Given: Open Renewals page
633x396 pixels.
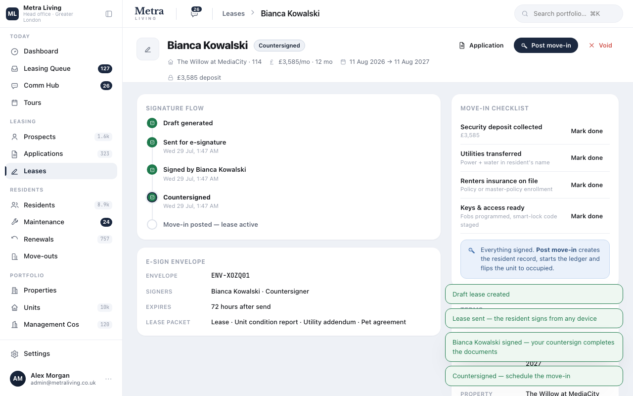Looking at the screenshot, I should [x=61, y=240].
